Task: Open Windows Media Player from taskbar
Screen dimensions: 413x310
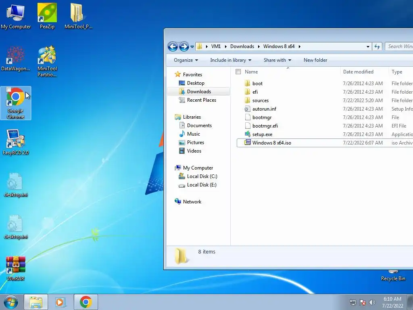Action: pyautogui.click(x=60, y=302)
